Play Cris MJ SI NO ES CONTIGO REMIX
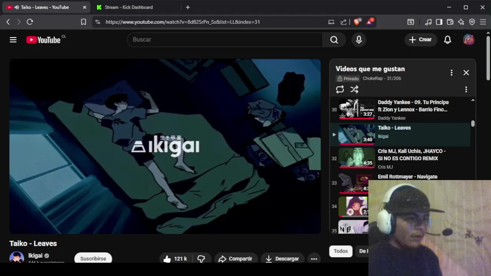Image resolution: width=491 pixels, height=276 pixels. [x=400, y=158]
